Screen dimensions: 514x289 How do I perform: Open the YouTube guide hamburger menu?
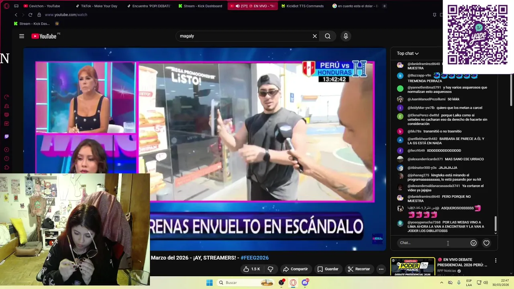(22, 36)
